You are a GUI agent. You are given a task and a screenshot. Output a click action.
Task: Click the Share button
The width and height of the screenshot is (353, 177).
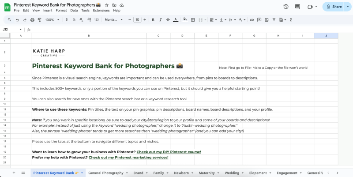[337, 7]
